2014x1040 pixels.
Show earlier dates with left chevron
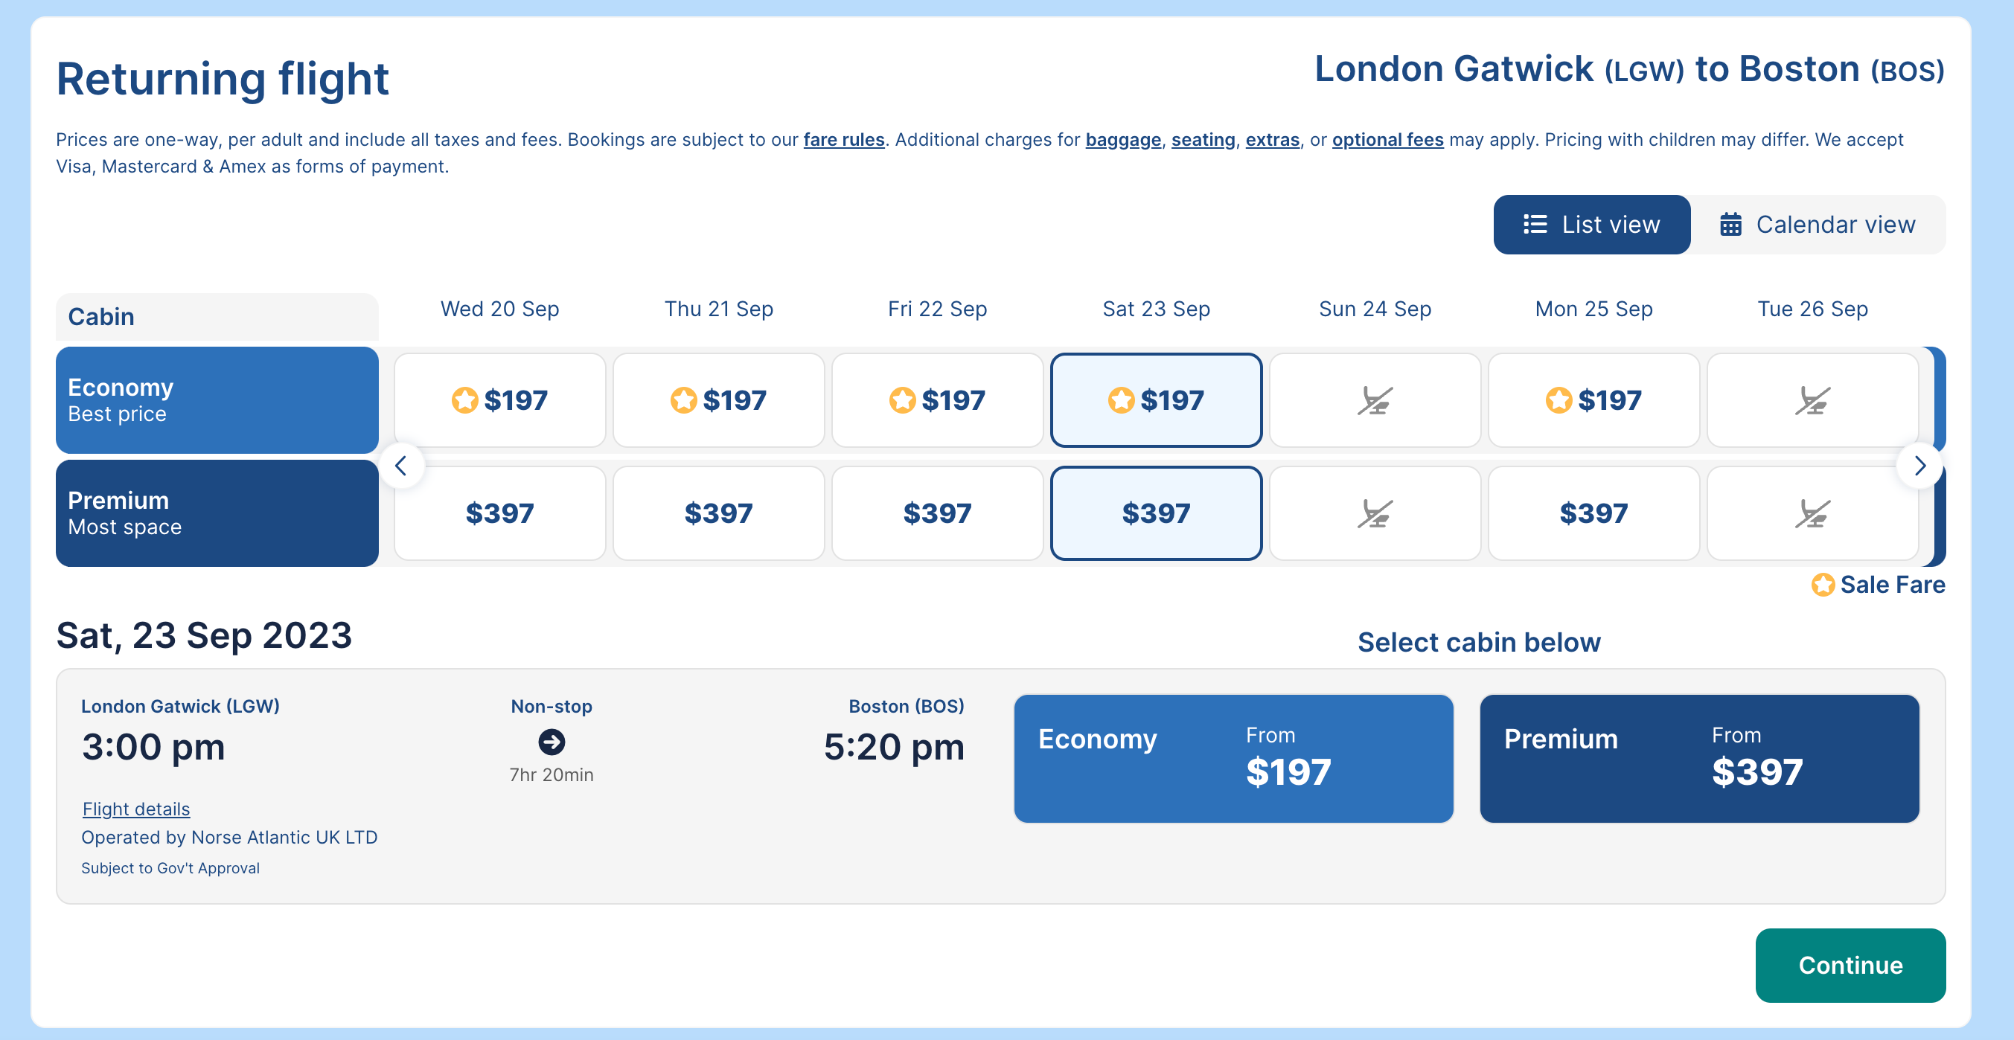coord(401,466)
